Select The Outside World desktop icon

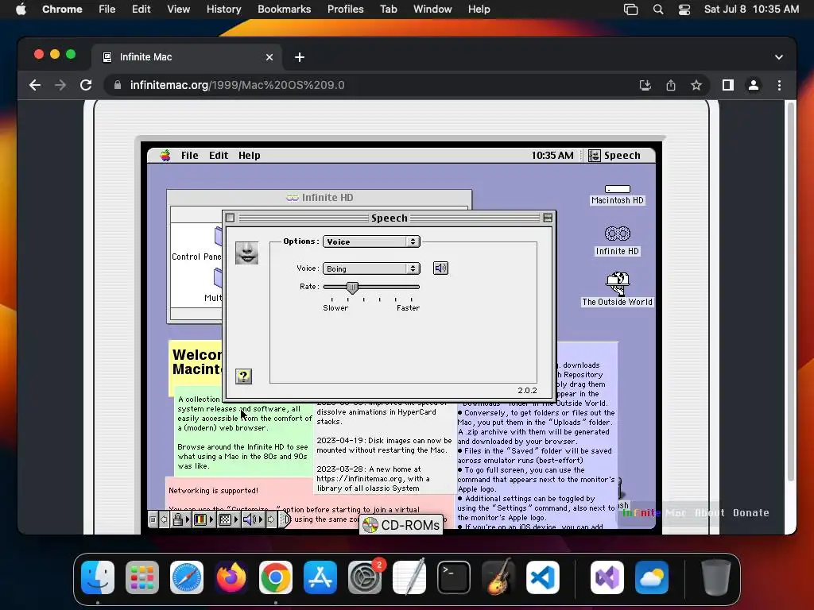click(617, 289)
